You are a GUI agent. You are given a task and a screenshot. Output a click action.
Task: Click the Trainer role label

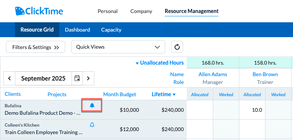(x=265, y=82)
